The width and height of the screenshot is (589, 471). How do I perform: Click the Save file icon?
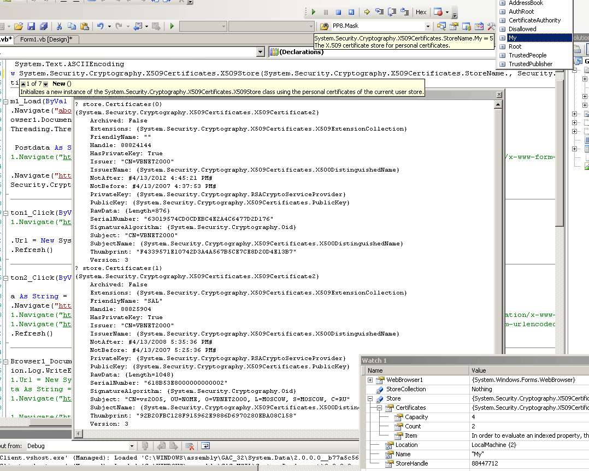pyautogui.click(x=31, y=26)
